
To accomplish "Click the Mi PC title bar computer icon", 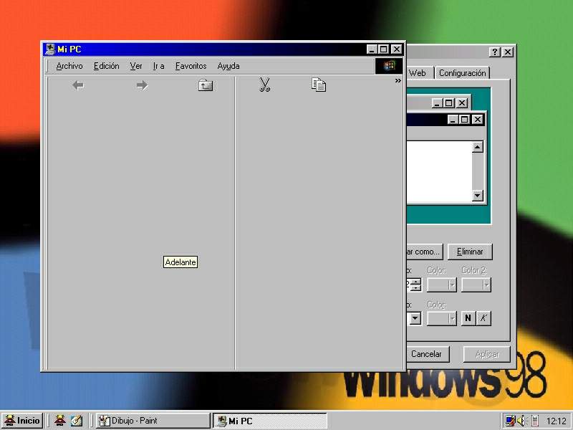I will (50, 49).
